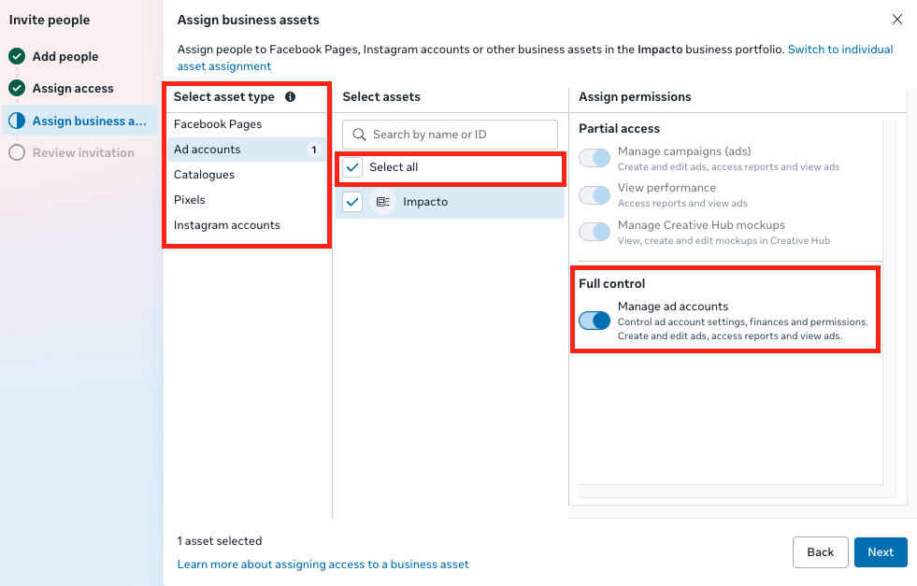Select Instagram accounts asset type

[227, 225]
